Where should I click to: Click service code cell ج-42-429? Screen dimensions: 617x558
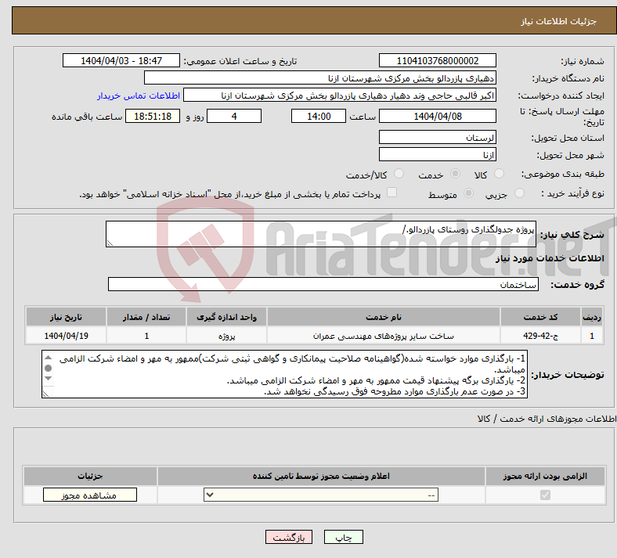point(541,336)
